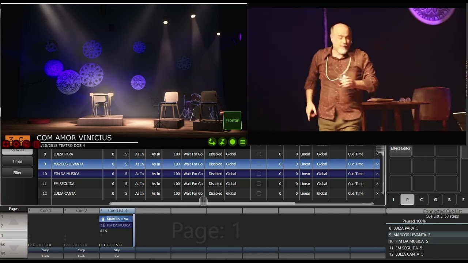The image size is (468, 263).
Task: Click the green double-arrow swap icon in visualizer
Action: pyautogui.click(x=222, y=142)
